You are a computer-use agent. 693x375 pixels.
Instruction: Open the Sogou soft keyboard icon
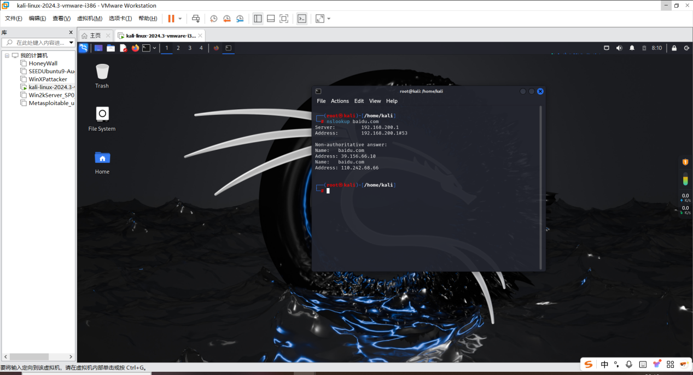[643, 365]
